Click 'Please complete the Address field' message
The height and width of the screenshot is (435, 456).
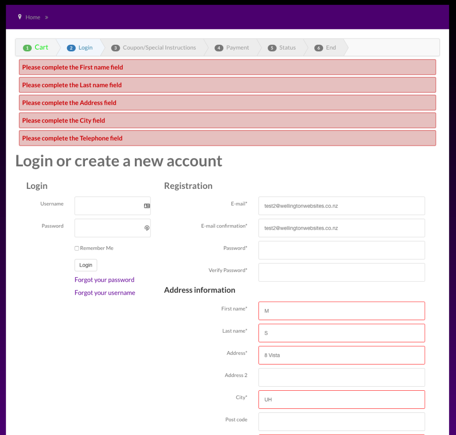click(227, 103)
